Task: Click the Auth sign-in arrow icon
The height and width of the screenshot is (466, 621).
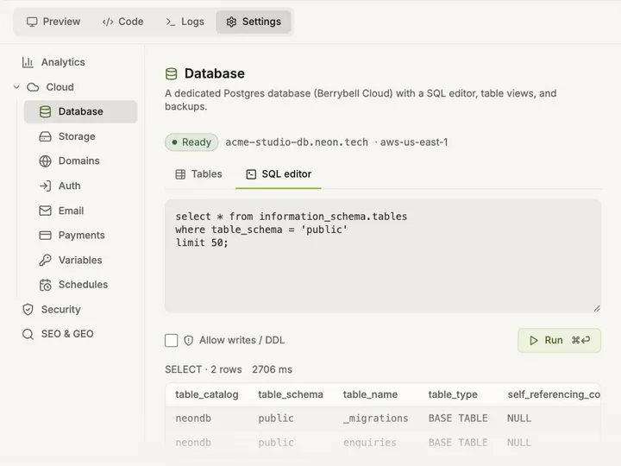Action: coord(45,186)
